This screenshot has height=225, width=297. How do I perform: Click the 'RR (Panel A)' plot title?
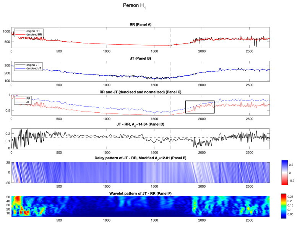coord(141,24)
